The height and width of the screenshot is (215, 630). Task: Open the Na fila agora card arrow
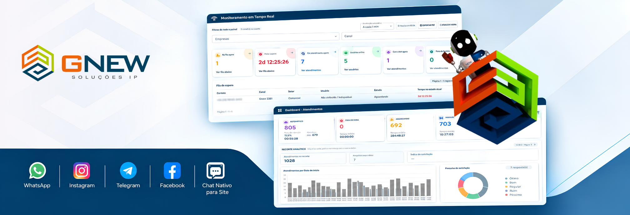(249, 54)
